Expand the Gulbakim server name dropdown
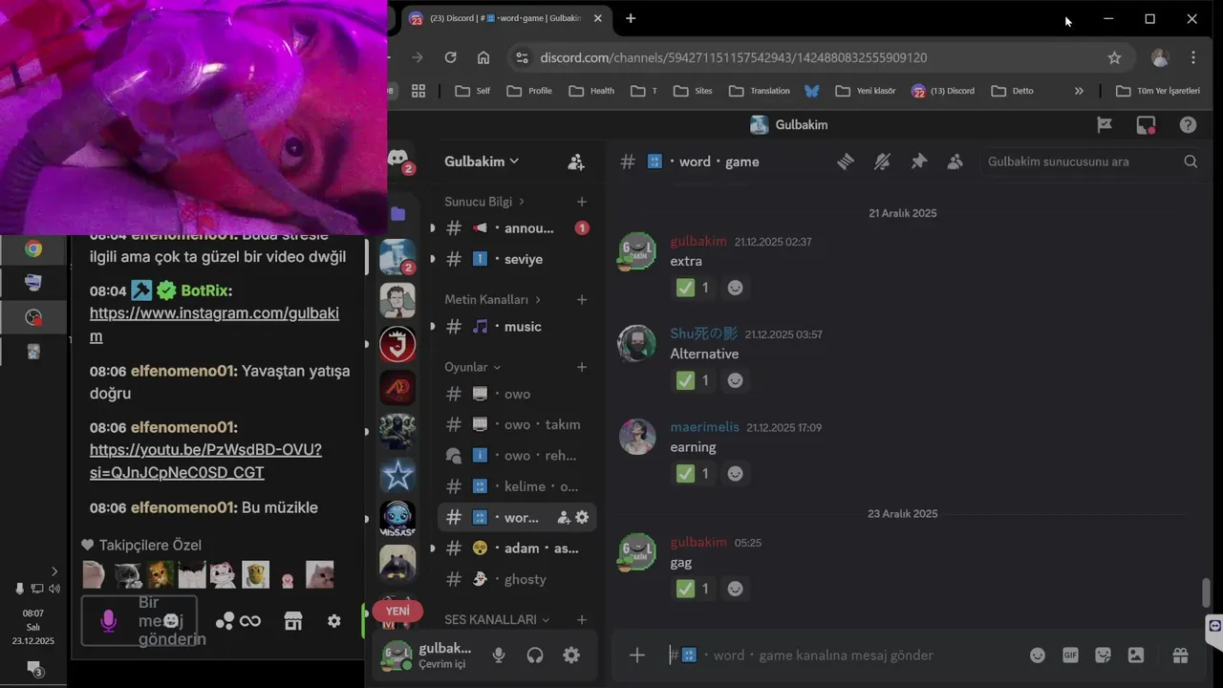Image resolution: width=1223 pixels, height=688 pixels. click(x=482, y=161)
